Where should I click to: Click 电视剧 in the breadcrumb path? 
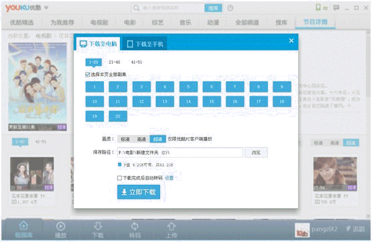(43, 36)
